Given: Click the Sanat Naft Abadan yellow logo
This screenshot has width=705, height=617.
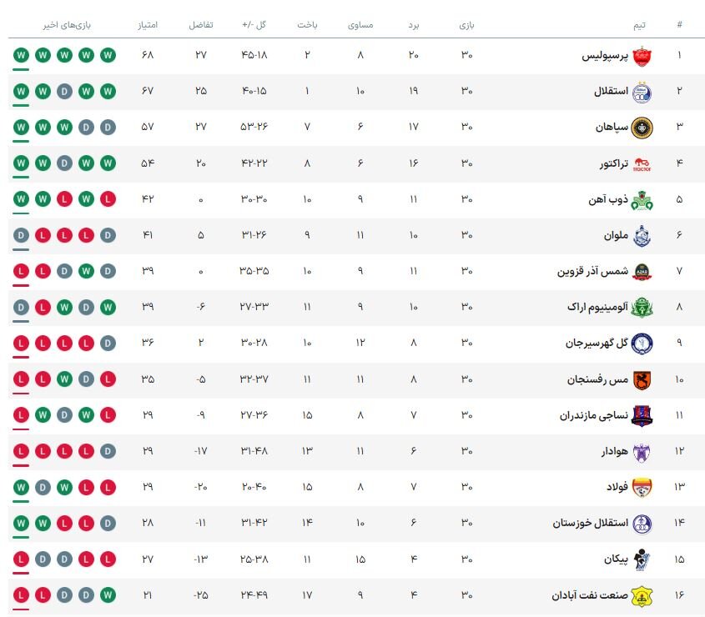Looking at the screenshot, I should pos(642,595).
